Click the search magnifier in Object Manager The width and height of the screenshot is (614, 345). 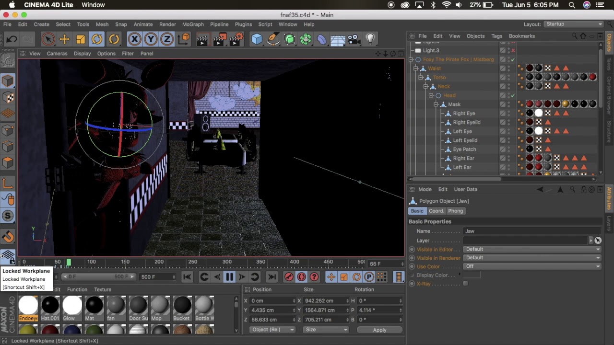pos(575,36)
